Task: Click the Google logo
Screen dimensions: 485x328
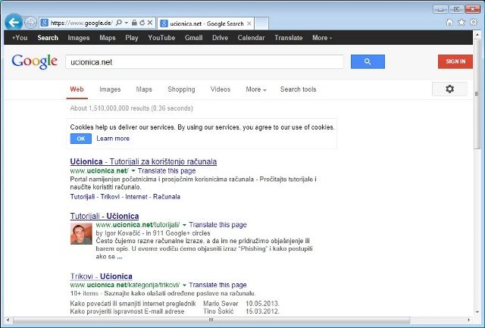Action: coord(35,62)
